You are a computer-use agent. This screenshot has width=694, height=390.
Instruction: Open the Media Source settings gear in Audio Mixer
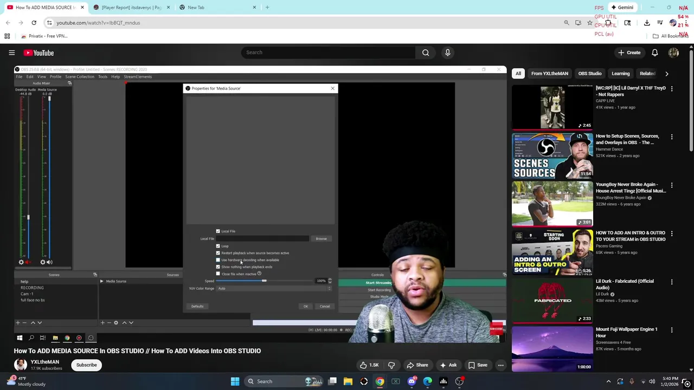(x=43, y=262)
